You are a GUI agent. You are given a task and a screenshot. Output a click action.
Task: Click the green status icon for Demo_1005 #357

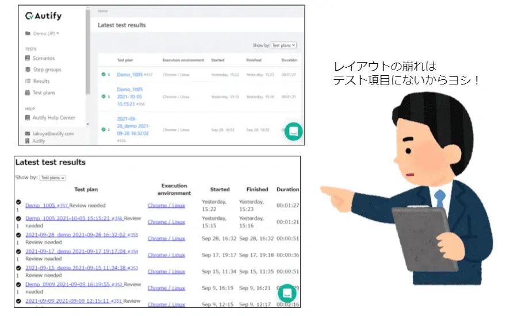(x=103, y=75)
